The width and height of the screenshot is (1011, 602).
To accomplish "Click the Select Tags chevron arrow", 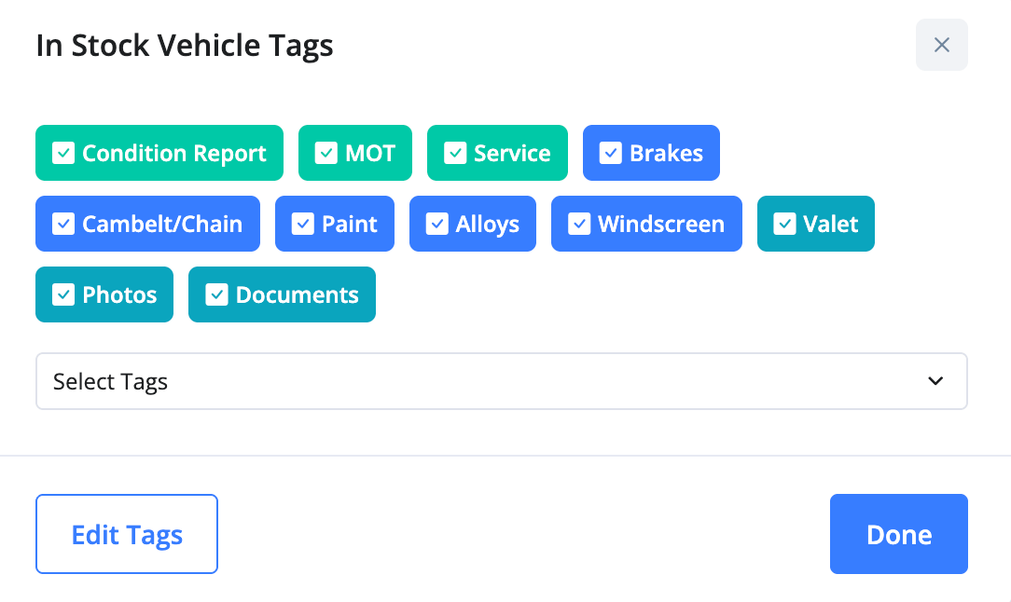I will click(x=935, y=381).
